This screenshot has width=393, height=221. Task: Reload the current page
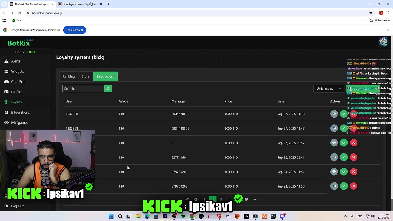point(19,13)
